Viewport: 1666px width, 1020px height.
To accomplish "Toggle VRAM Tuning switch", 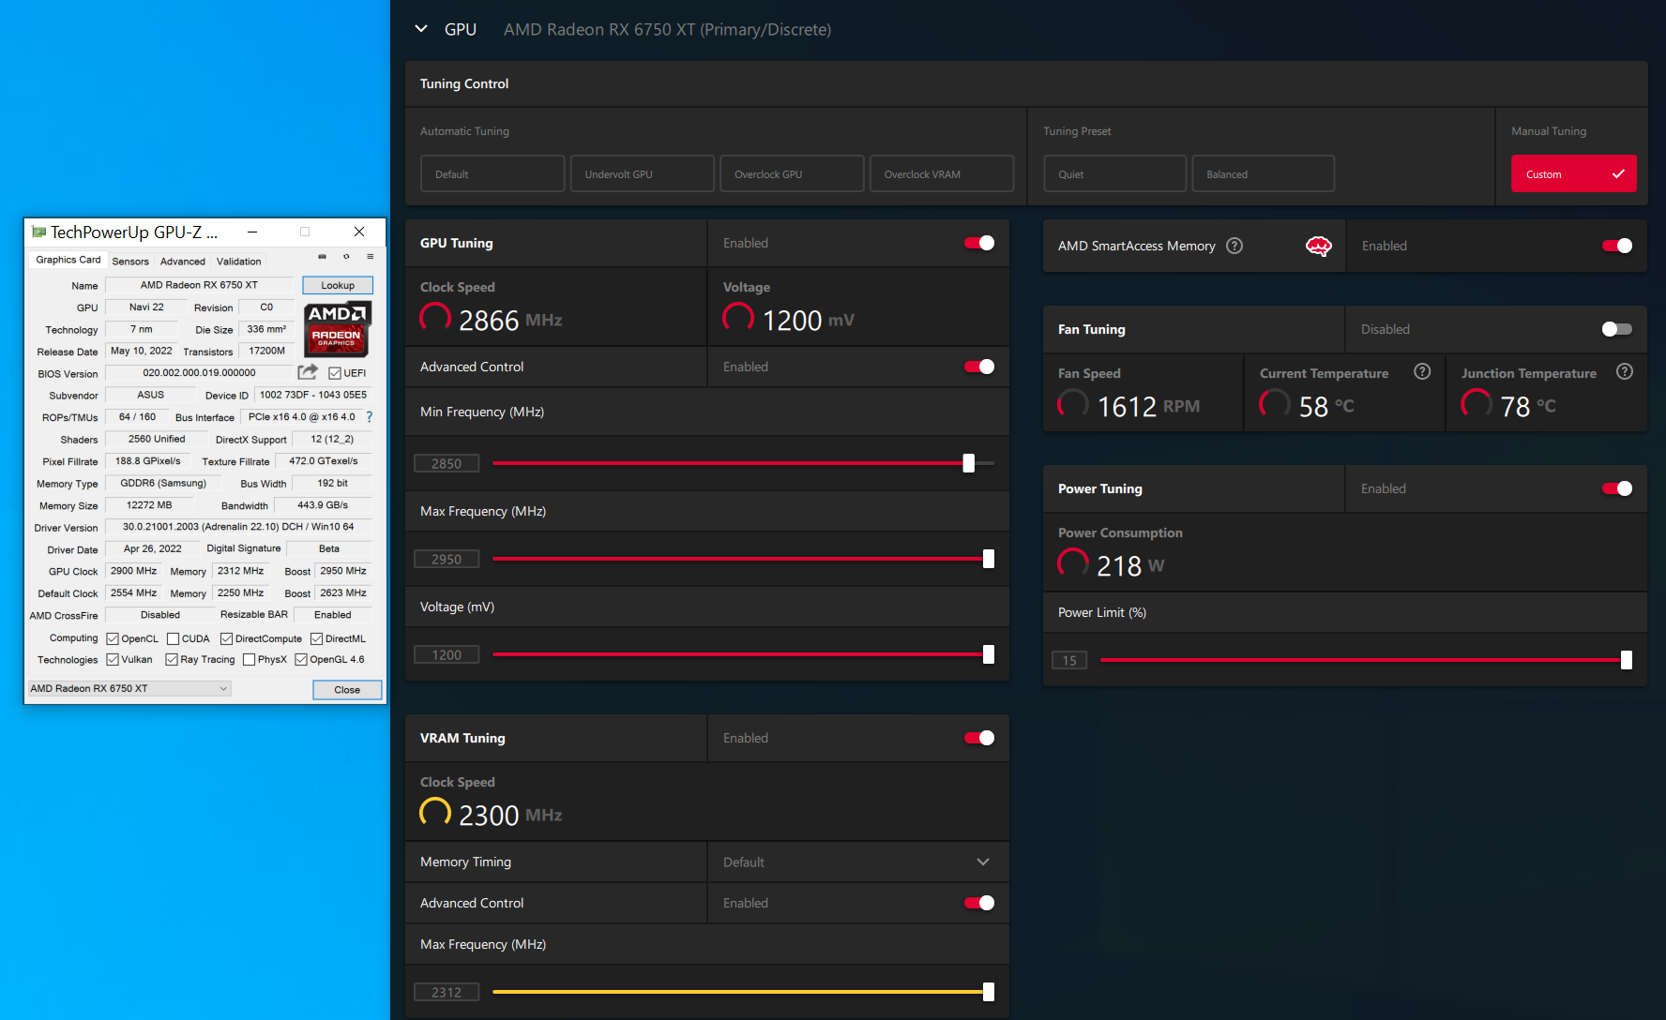I will (979, 738).
